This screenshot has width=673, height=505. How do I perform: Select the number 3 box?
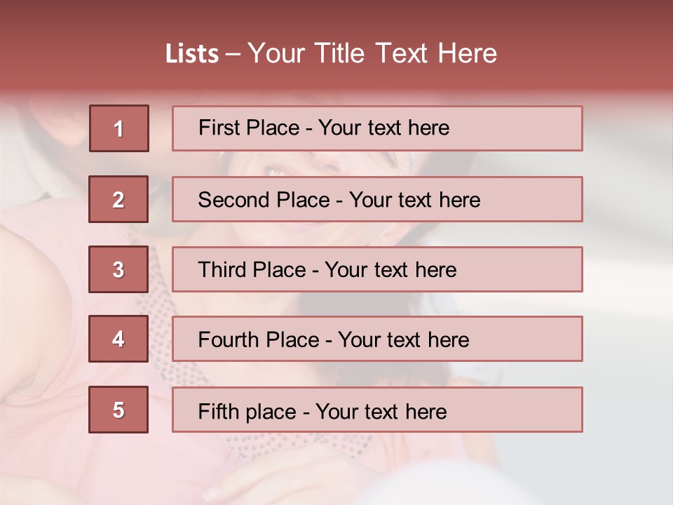point(118,269)
